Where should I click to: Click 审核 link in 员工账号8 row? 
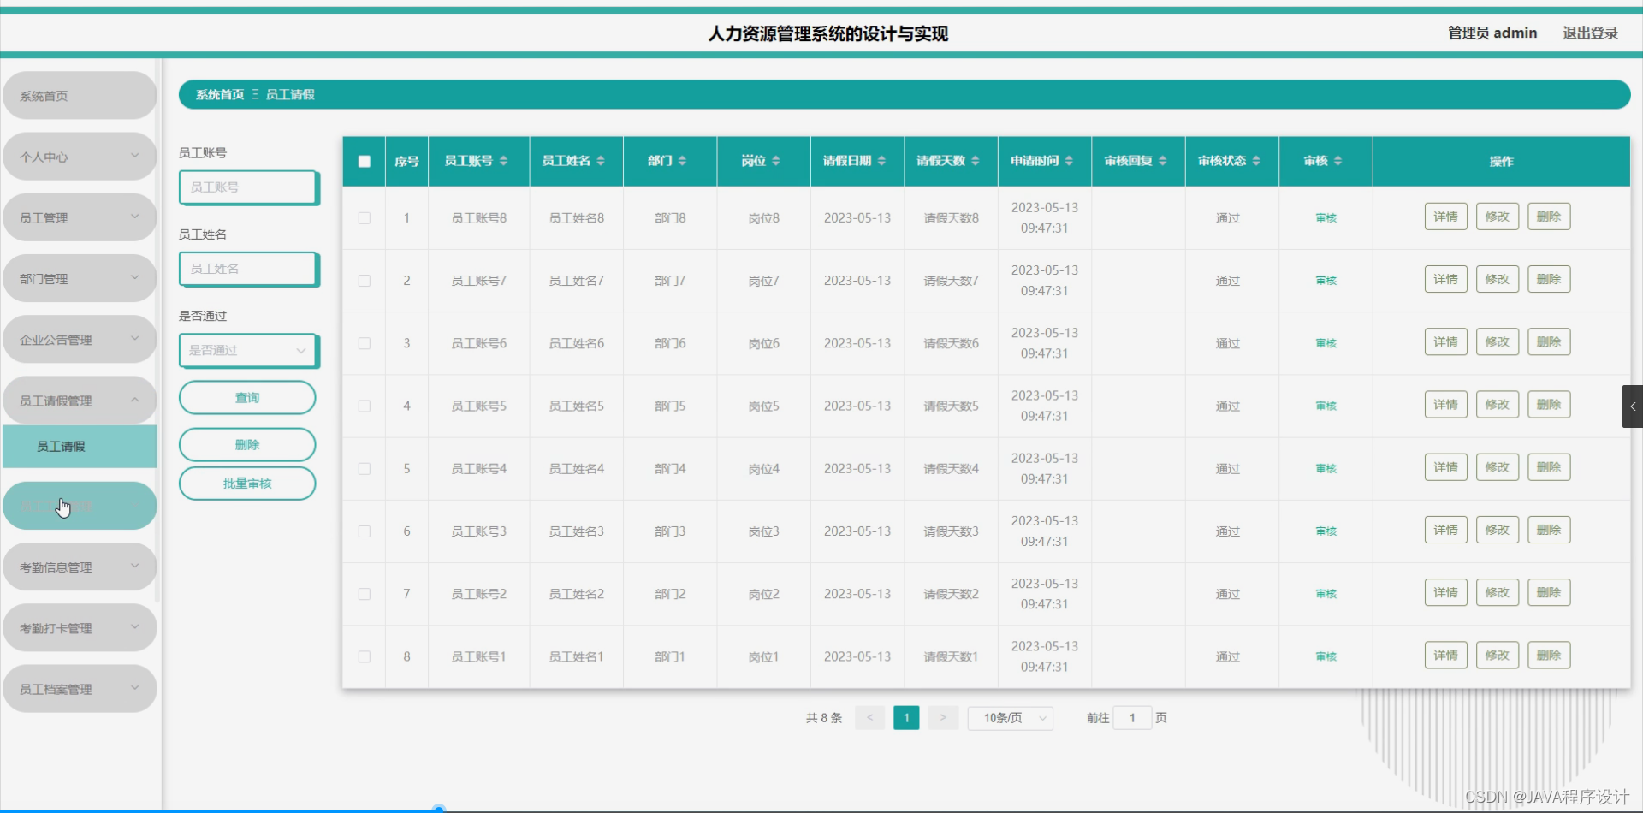point(1326,218)
